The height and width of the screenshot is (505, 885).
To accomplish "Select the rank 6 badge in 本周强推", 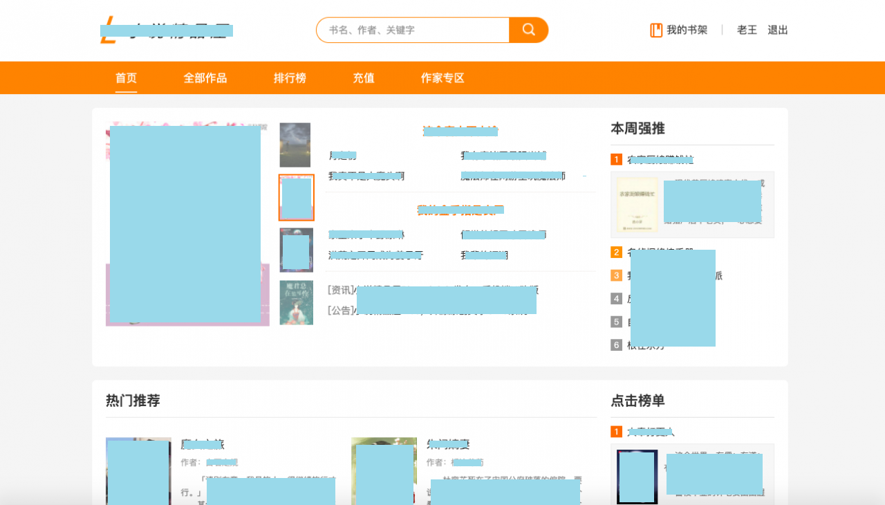I will 616,345.
